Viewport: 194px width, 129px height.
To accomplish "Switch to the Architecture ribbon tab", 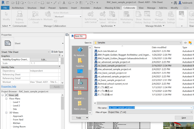I will point(18,8).
